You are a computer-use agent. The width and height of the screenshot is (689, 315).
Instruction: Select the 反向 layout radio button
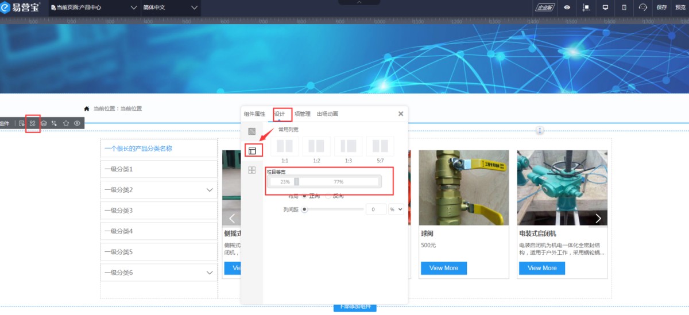click(328, 196)
